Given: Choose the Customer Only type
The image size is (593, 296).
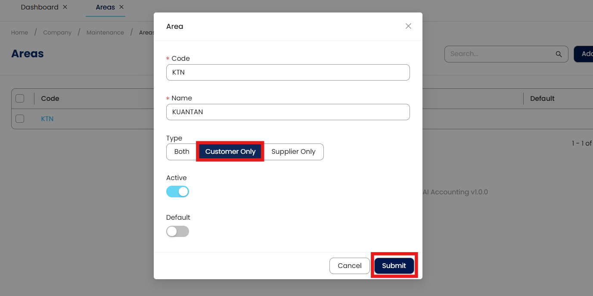Looking at the screenshot, I should click(230, 152).
